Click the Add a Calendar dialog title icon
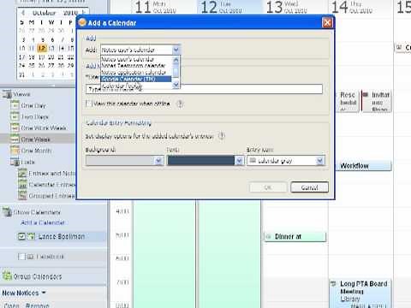 point(82,22)
